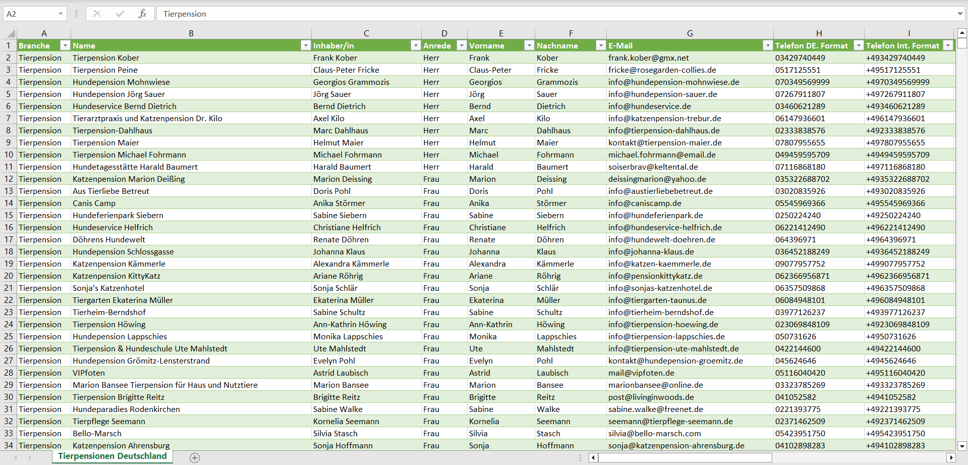Click marionbansee@online.de cell
Screen dimensions: 968x465
tap(690, 385)
